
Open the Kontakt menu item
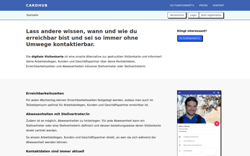pyautogui.click(x=218, y=5)
